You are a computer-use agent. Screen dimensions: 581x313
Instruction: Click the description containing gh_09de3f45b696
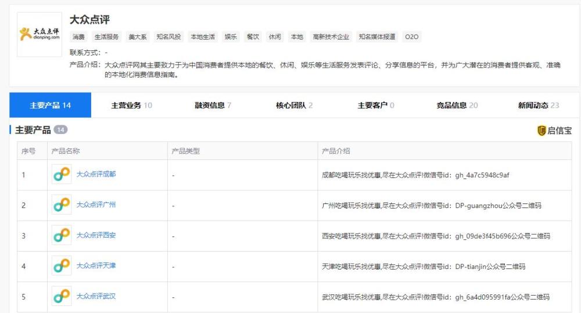(x=436, y=236)
